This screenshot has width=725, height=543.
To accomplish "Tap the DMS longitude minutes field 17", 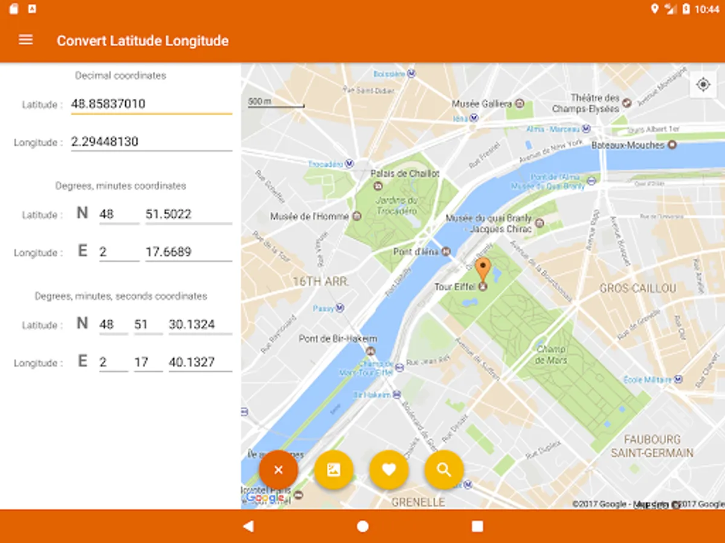I will coord(148,362).
